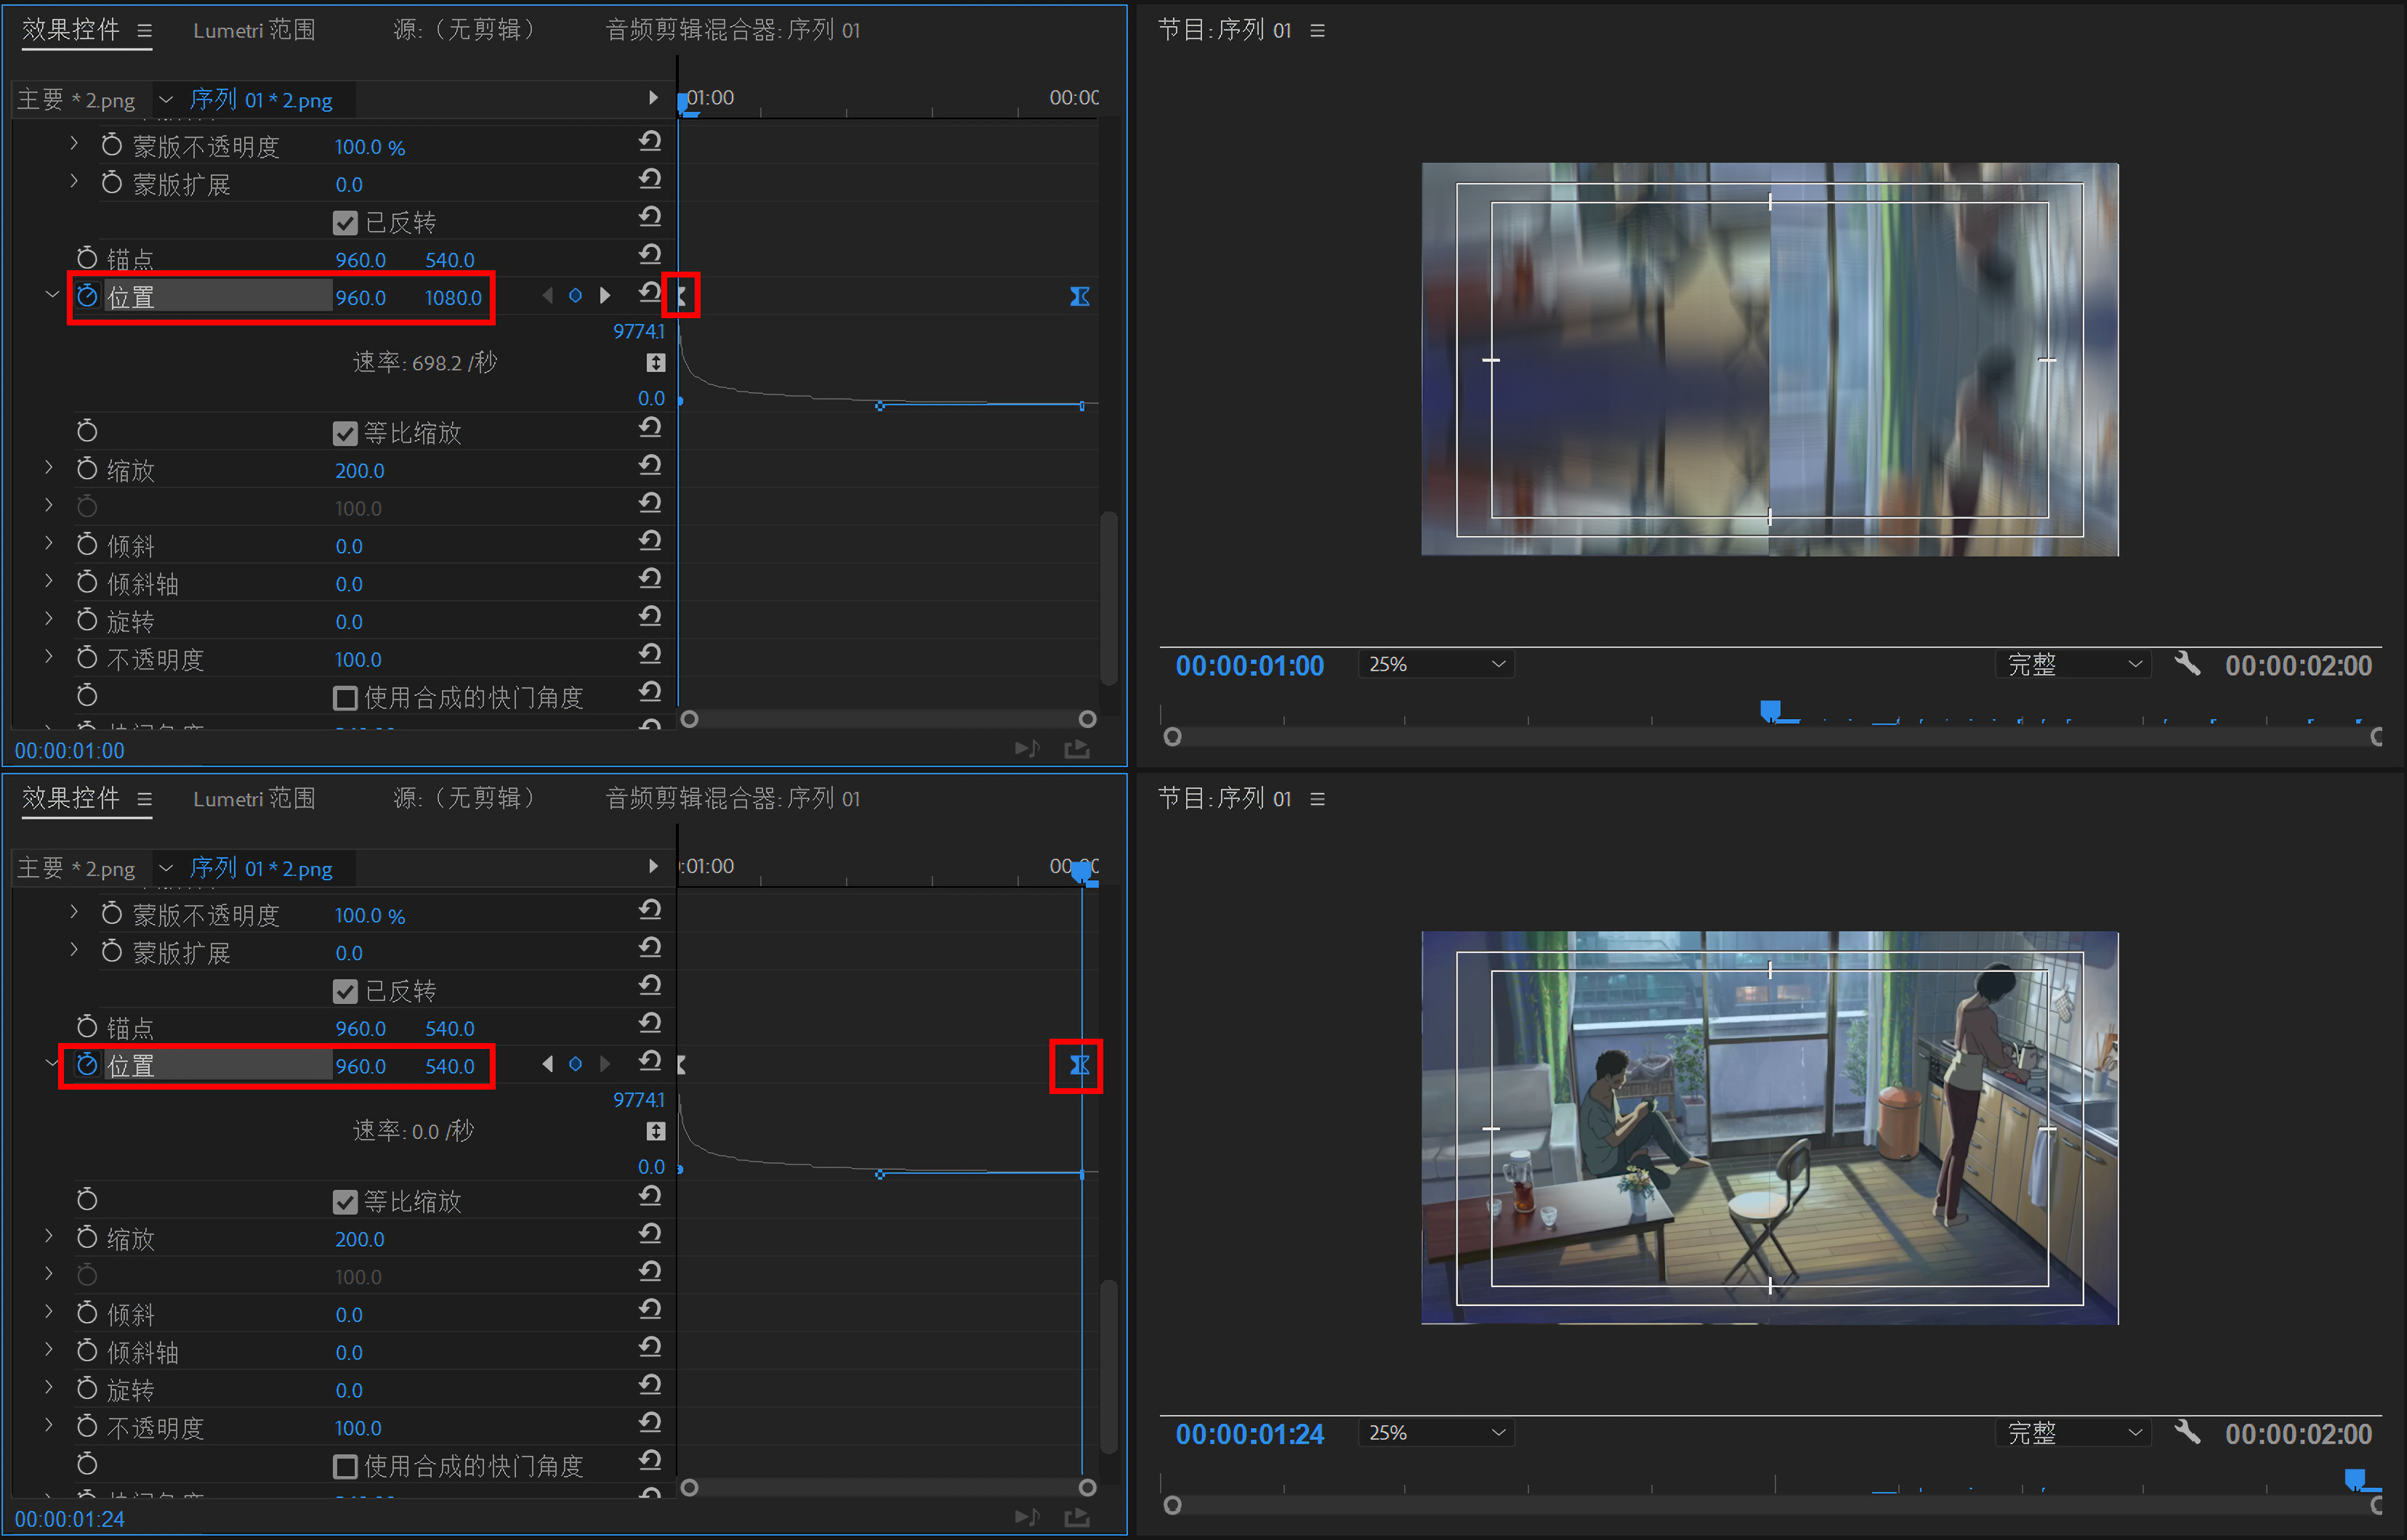Toggle 等比缩放 checkbox in bottom panel
This screenshot has height=1540, width=2407.
point(345,1202)
